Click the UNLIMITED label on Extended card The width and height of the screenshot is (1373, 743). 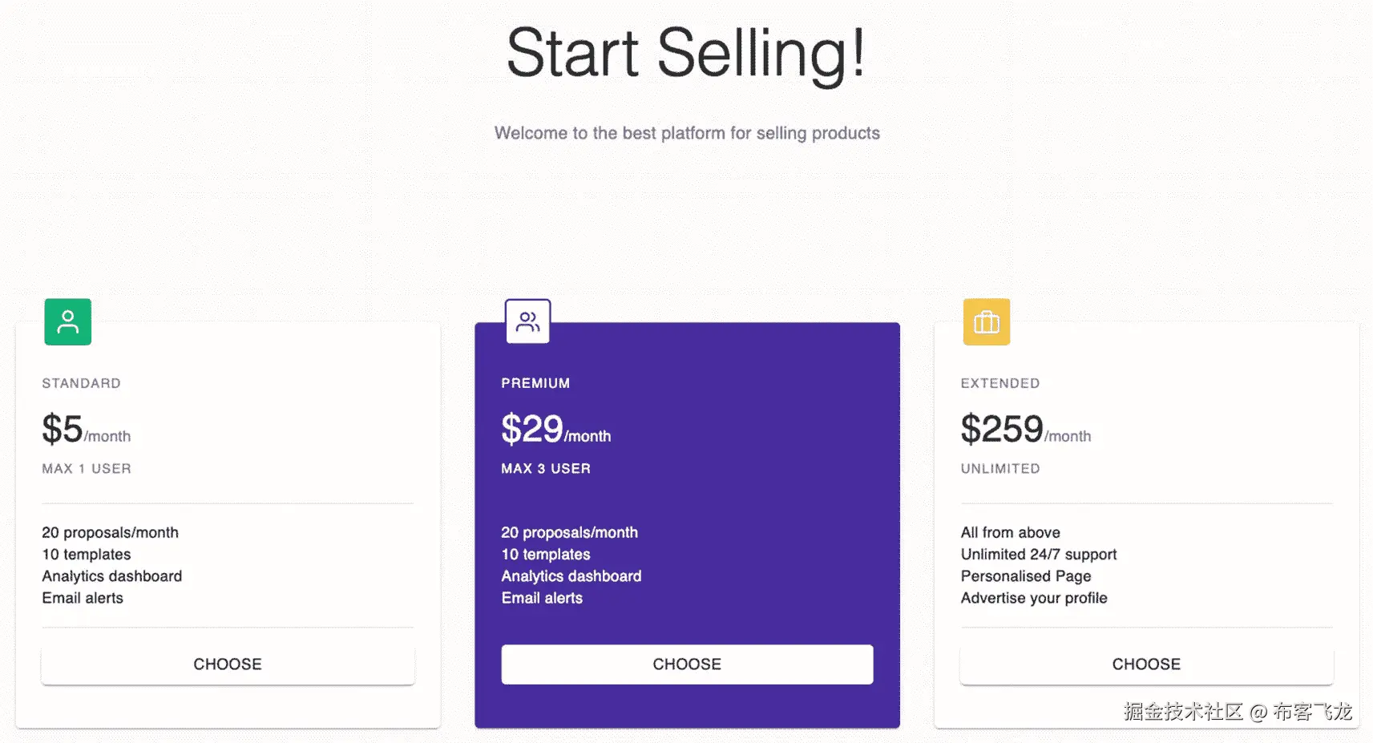coord(999,469)
